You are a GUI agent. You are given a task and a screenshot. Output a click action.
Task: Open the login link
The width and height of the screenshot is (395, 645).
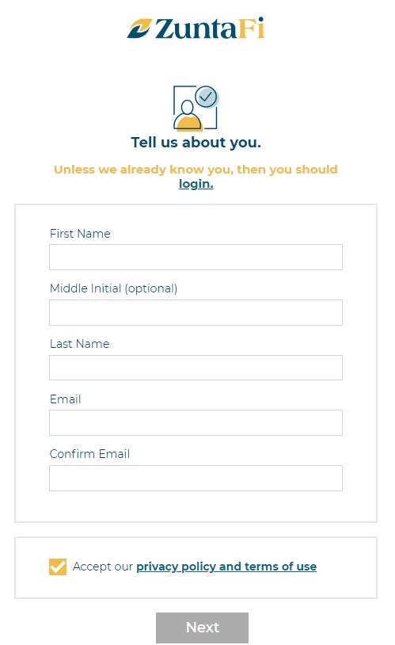click(196, 184)
